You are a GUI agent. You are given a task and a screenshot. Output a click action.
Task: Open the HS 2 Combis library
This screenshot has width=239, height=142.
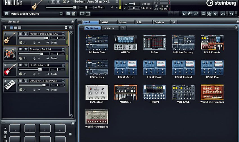click(x=212, y=42)
